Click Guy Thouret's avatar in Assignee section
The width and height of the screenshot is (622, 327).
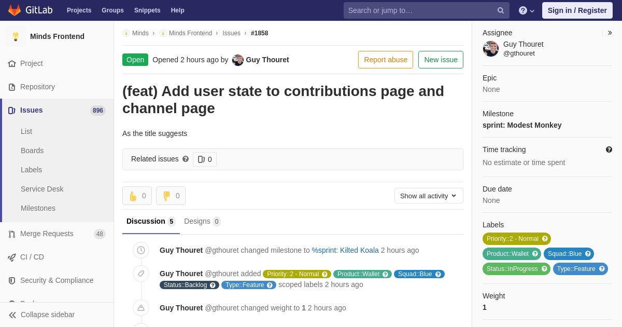tap(491, 49)
